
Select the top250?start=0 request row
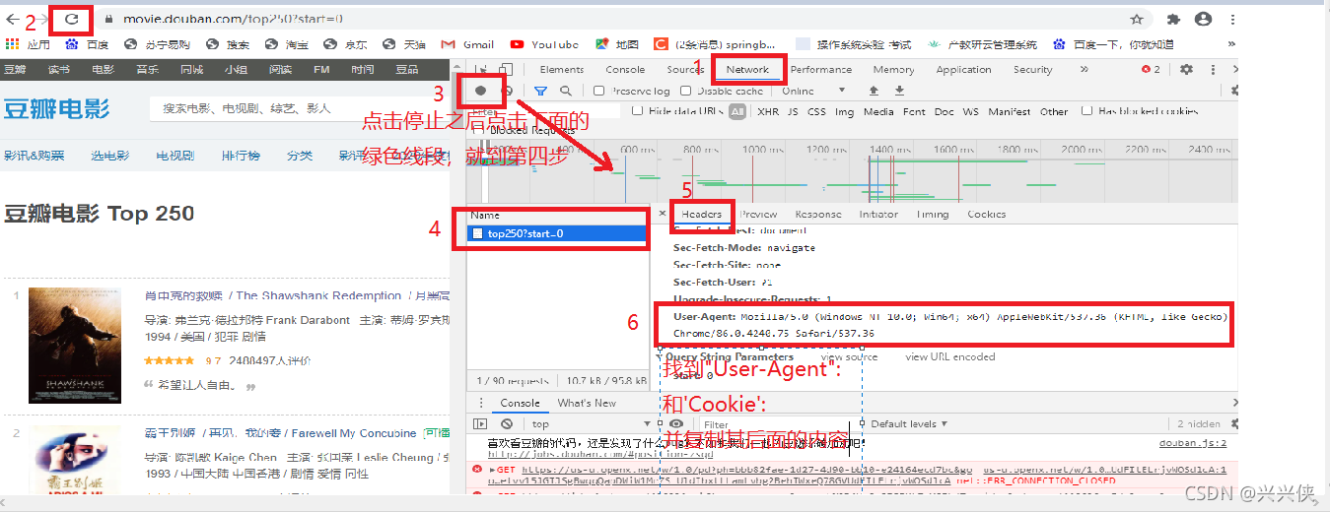coord(557,233)
